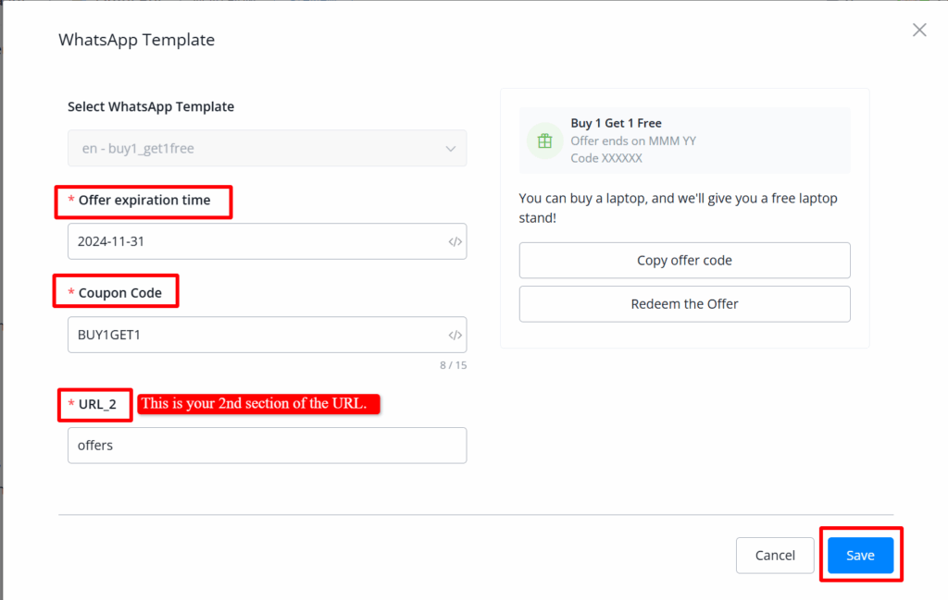
Task: Click the expiration date field showing 2024-11-31
Action: coord(255,242)
